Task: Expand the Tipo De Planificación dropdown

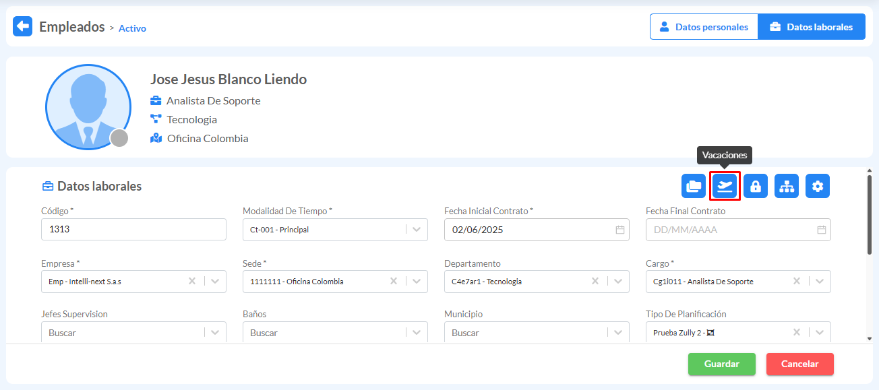Action: pyautogui.click(x=820, y=333)
